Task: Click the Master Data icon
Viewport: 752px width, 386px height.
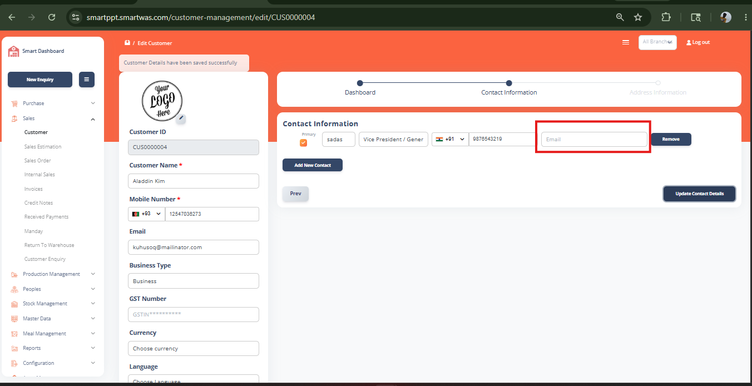Action: 14,319
